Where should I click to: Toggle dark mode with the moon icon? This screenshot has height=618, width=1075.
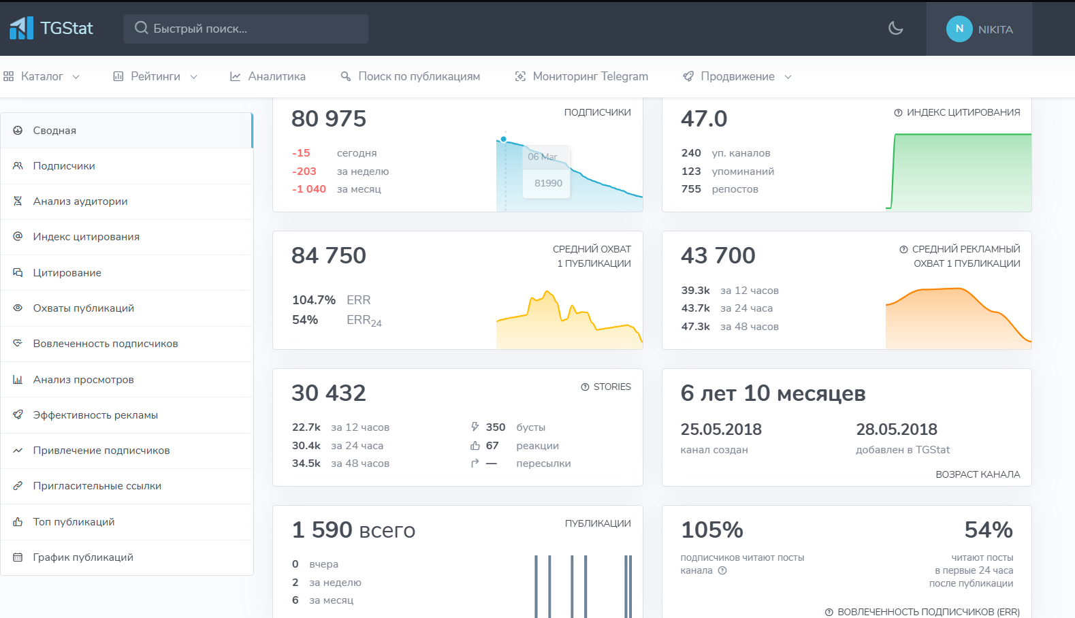[895, 29]
